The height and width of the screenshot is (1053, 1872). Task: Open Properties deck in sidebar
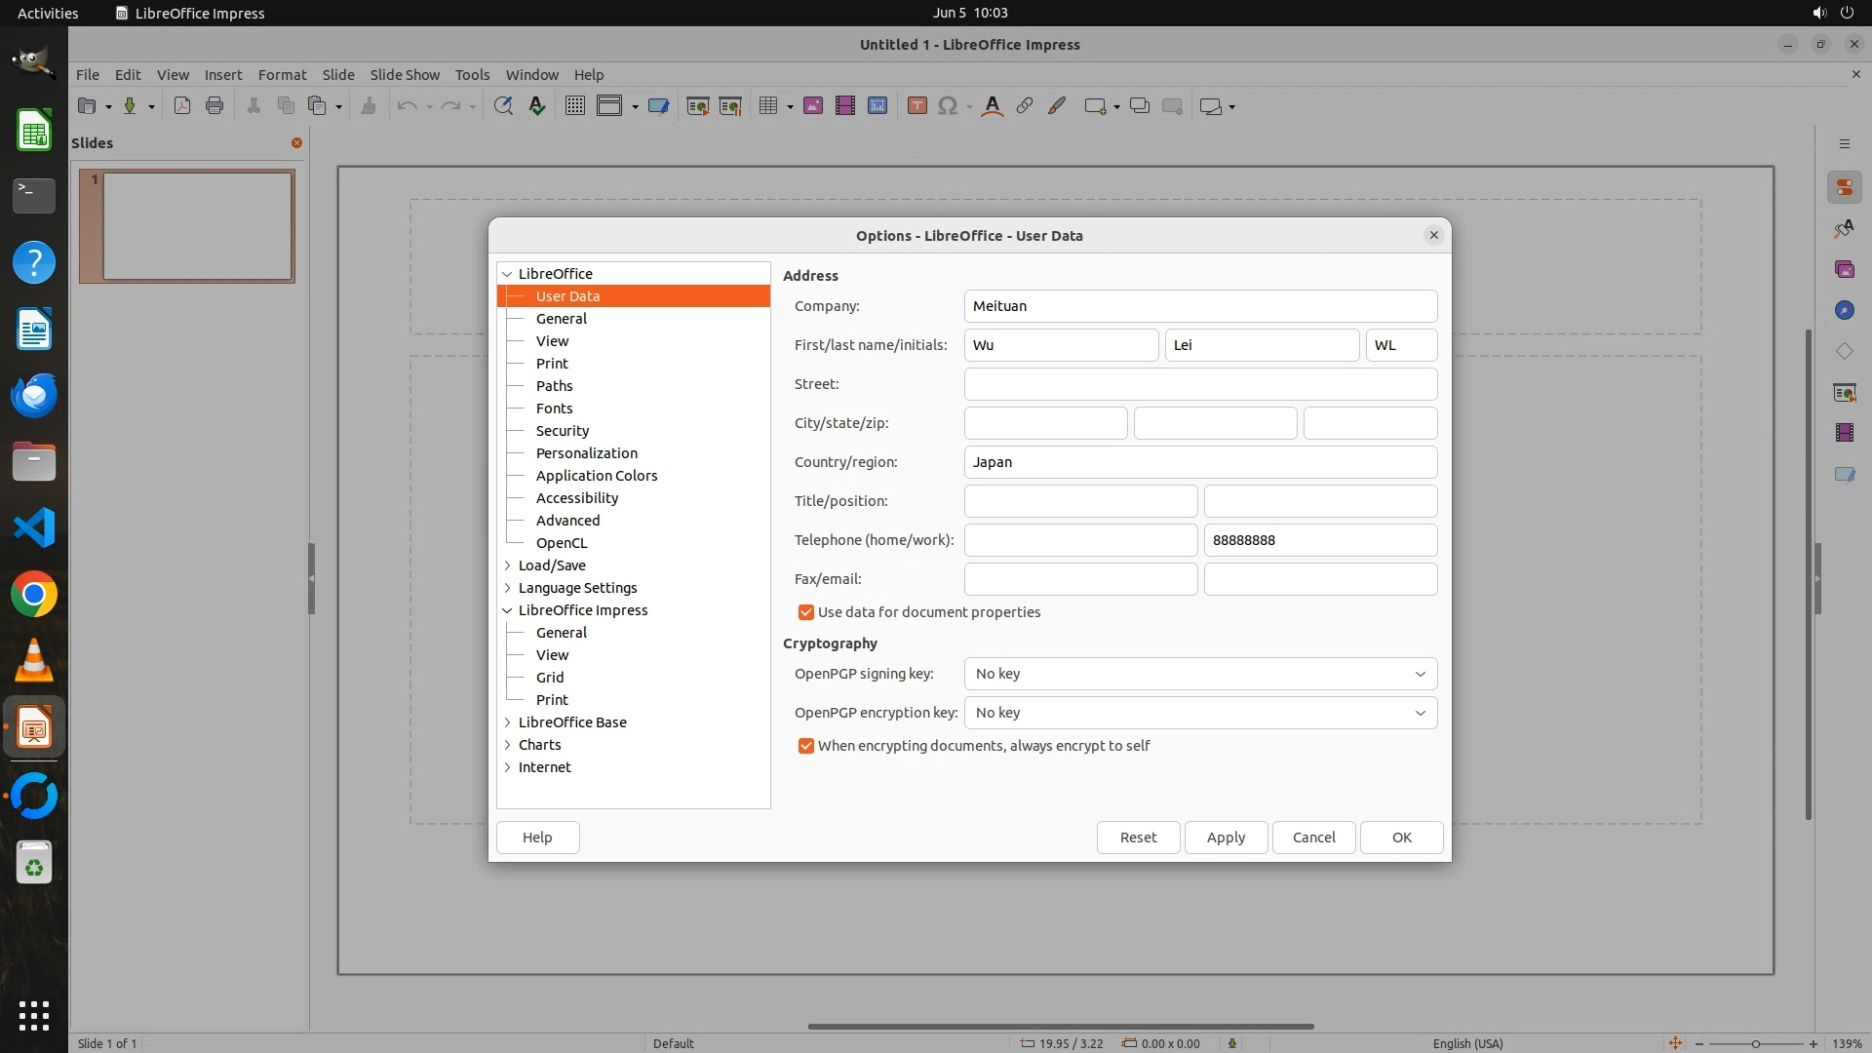1844,187
